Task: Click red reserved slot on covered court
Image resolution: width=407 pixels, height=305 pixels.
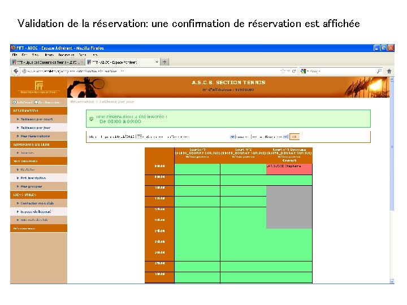Action: [289, 169]
